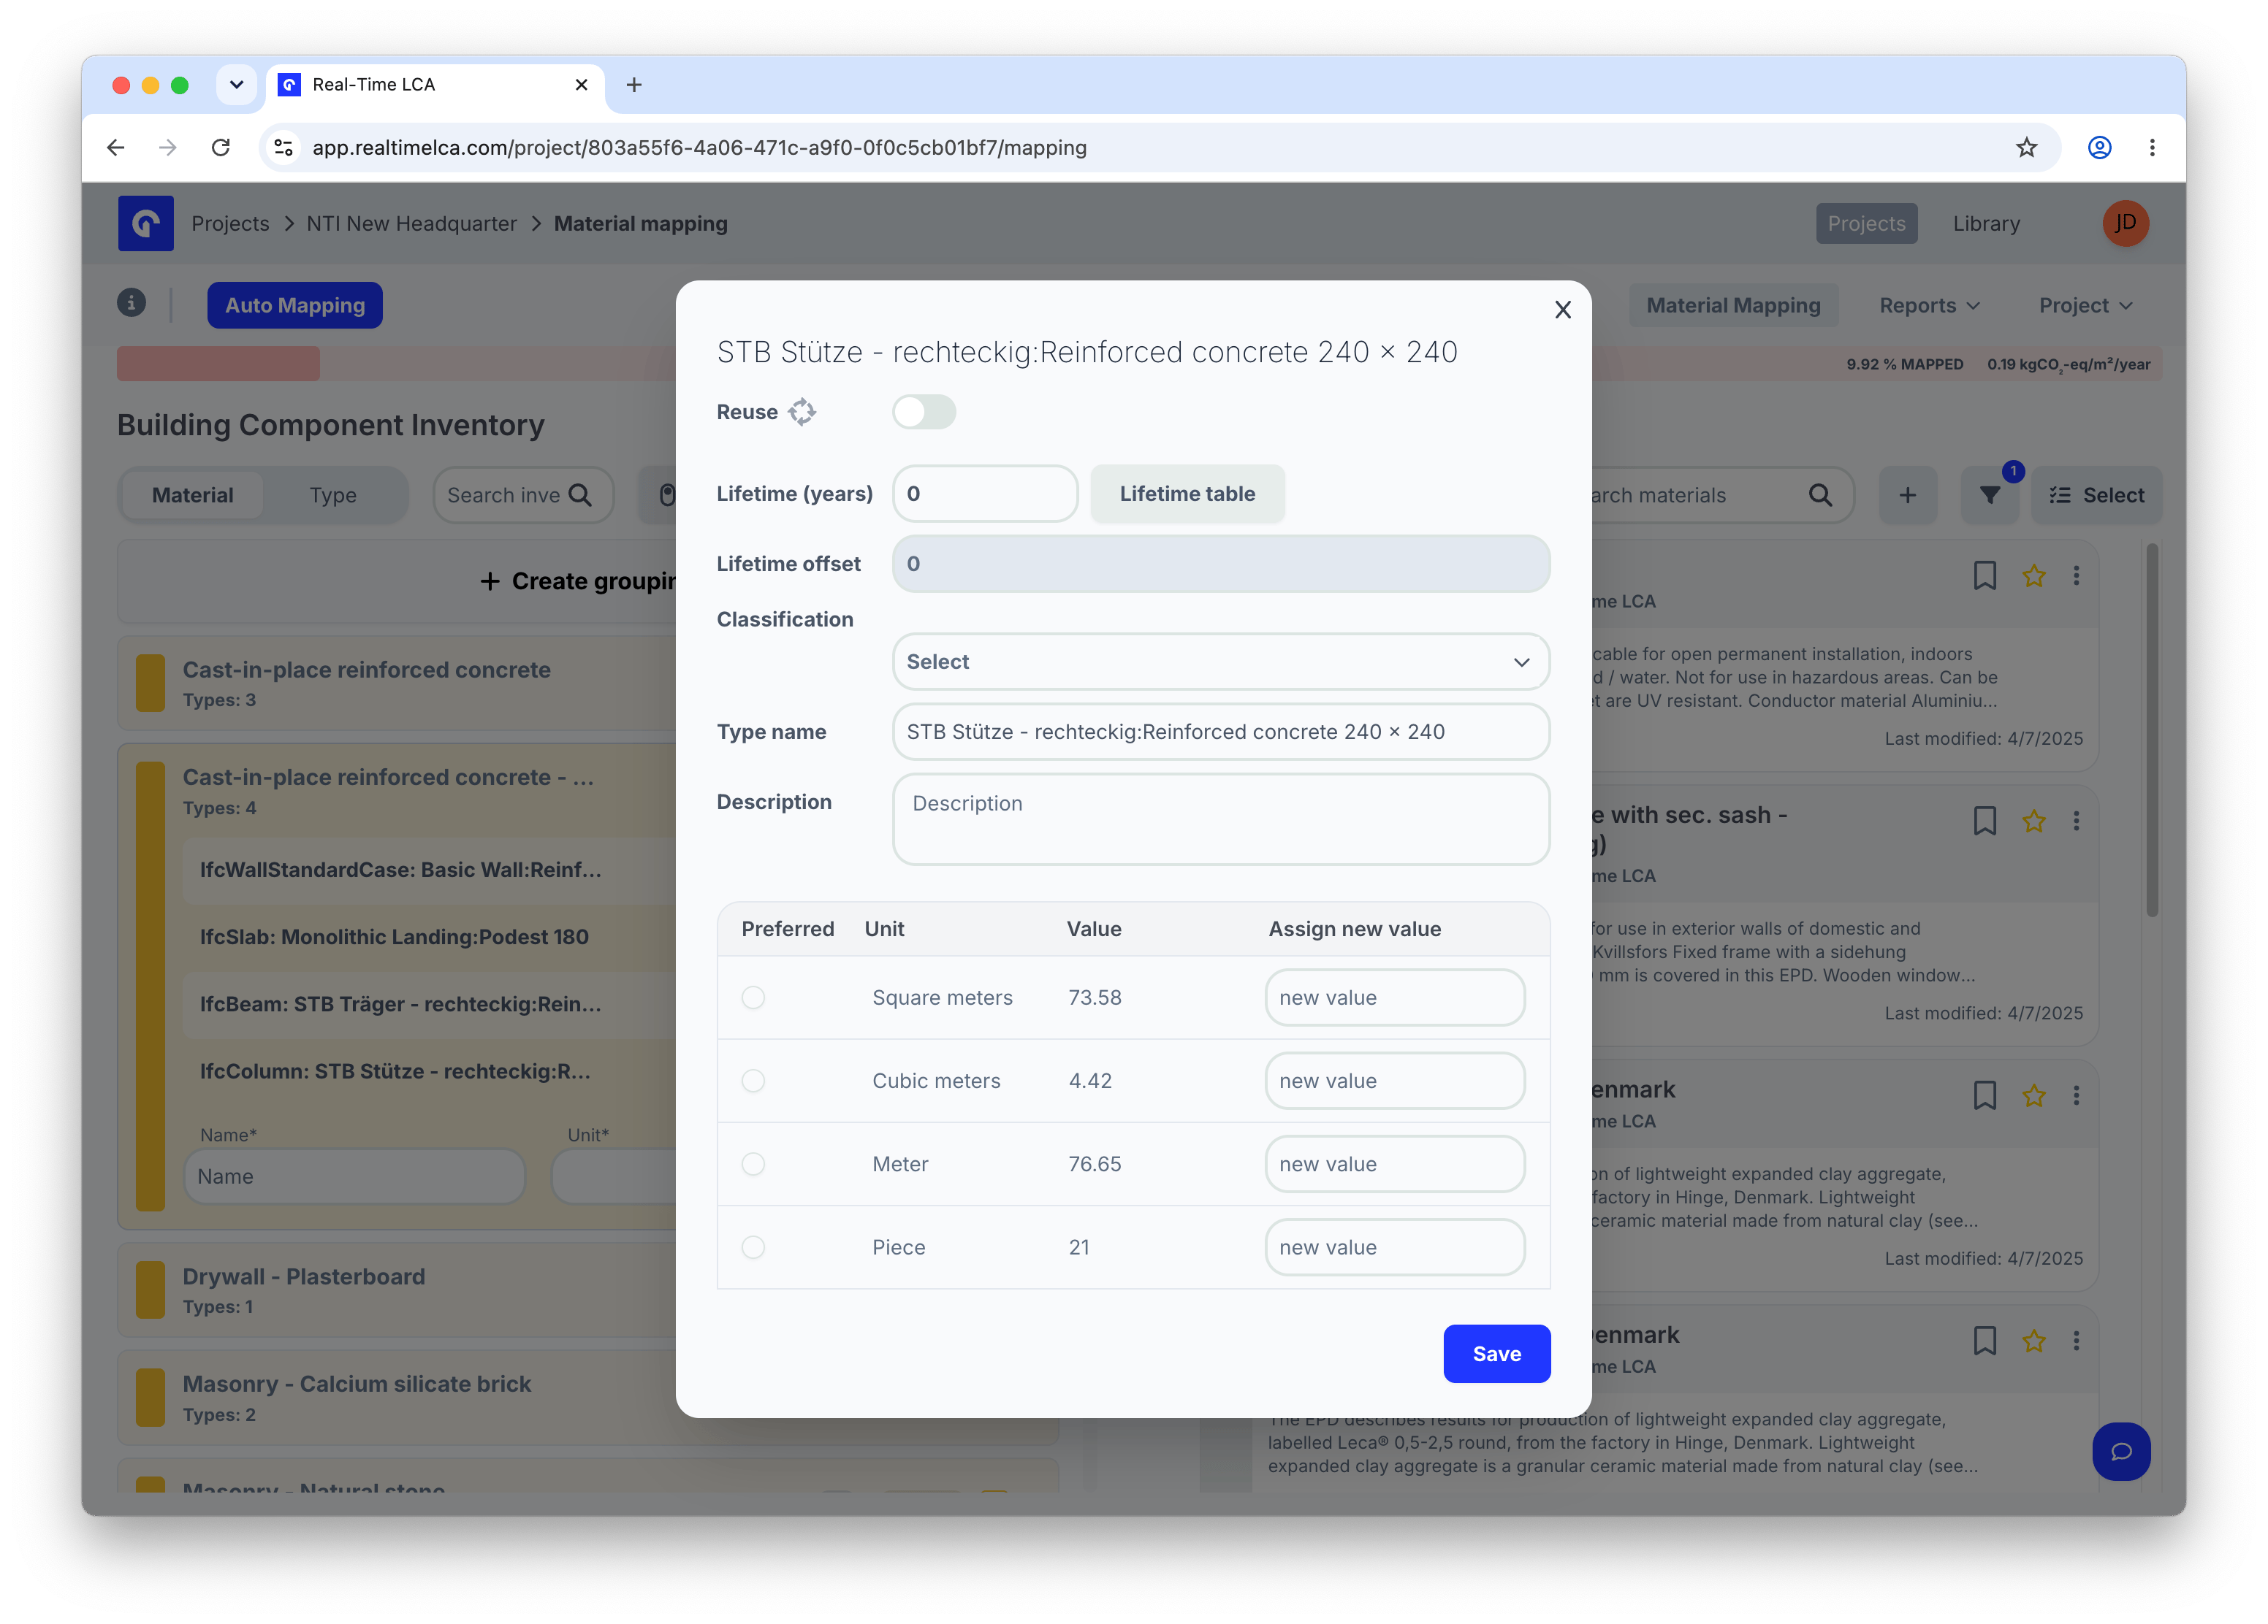Open the browser tab search dropdown

236,85
